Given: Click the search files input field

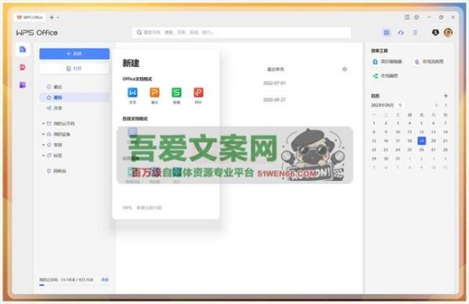Looking at the screenshot, I should pos(242,32).
